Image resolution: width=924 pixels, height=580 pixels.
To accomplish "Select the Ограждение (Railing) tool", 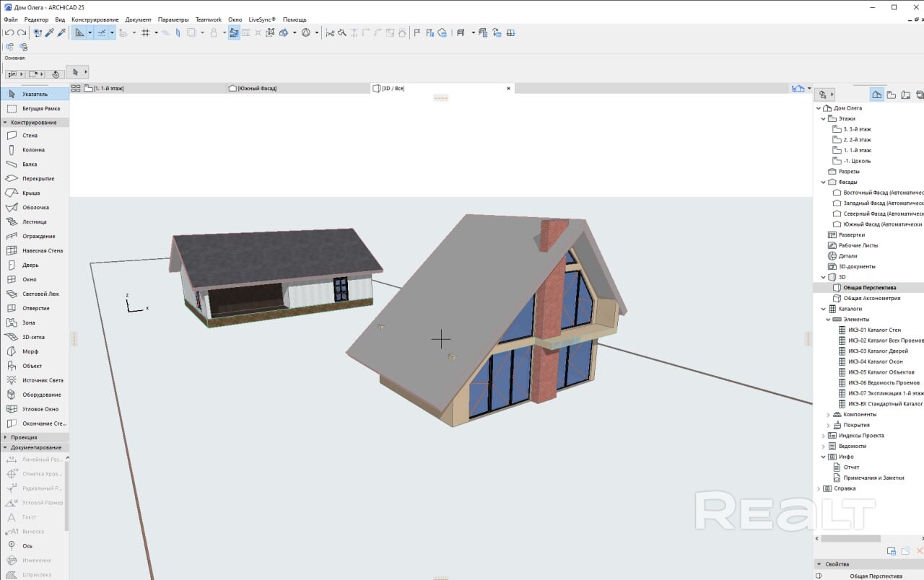I will pos(35,237).
